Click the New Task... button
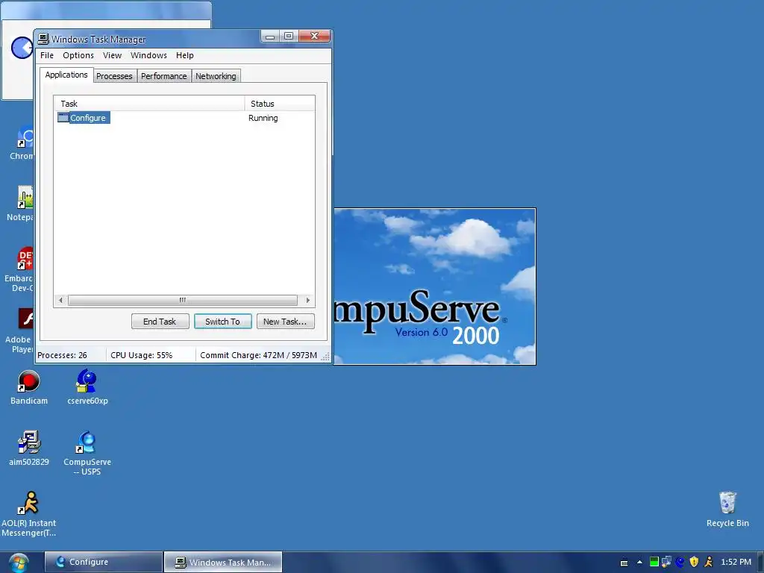The image size is (764, 573). coord(285,322)
